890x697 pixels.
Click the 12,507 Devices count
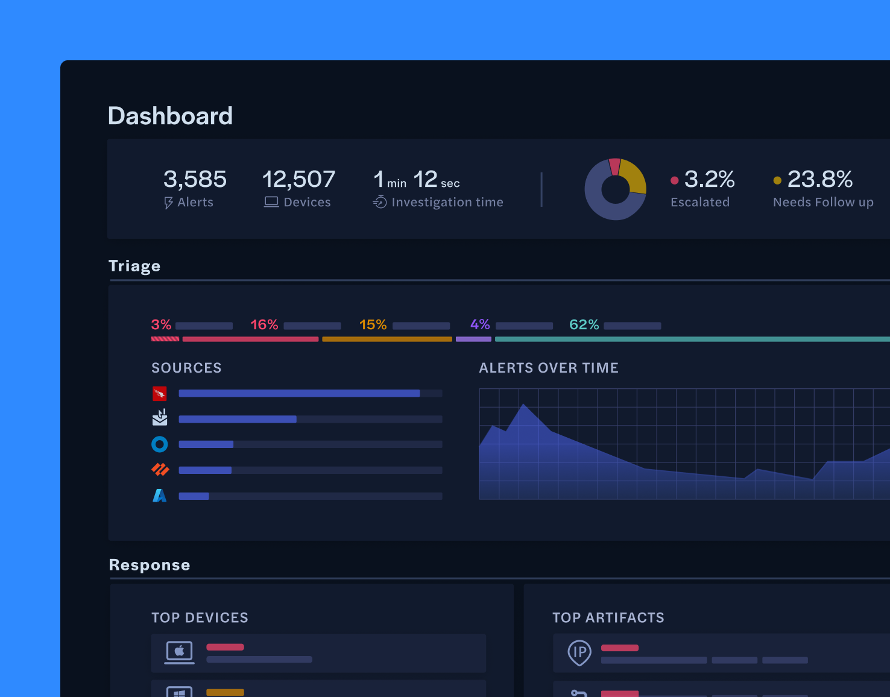coord(298,179)
